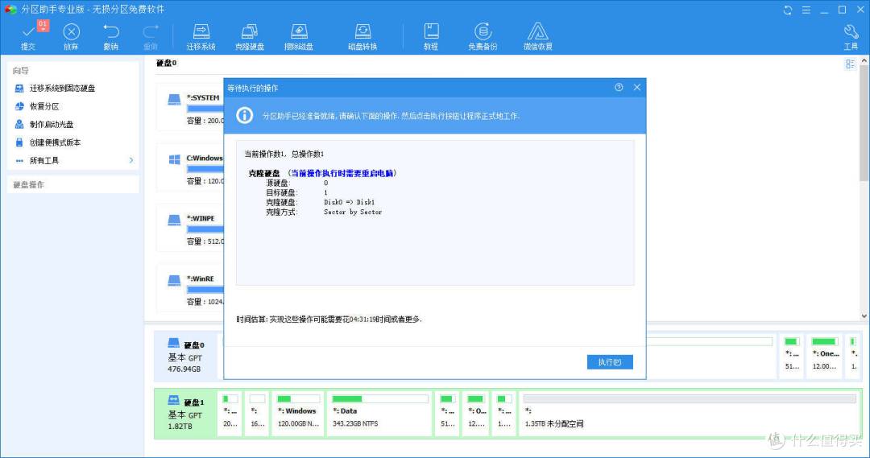The width and height of the screenshot is (870, 458).
Task: Select the 硬盘1 disk header in disk map
Action: (x=186, y=413)
